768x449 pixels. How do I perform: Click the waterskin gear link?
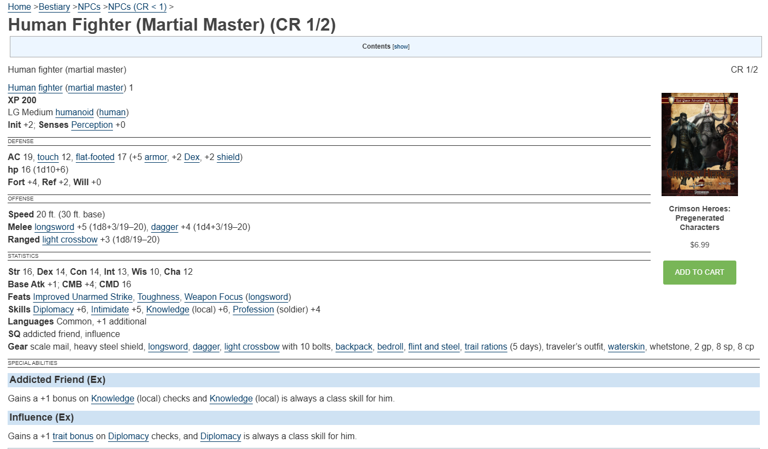(627, 347)
